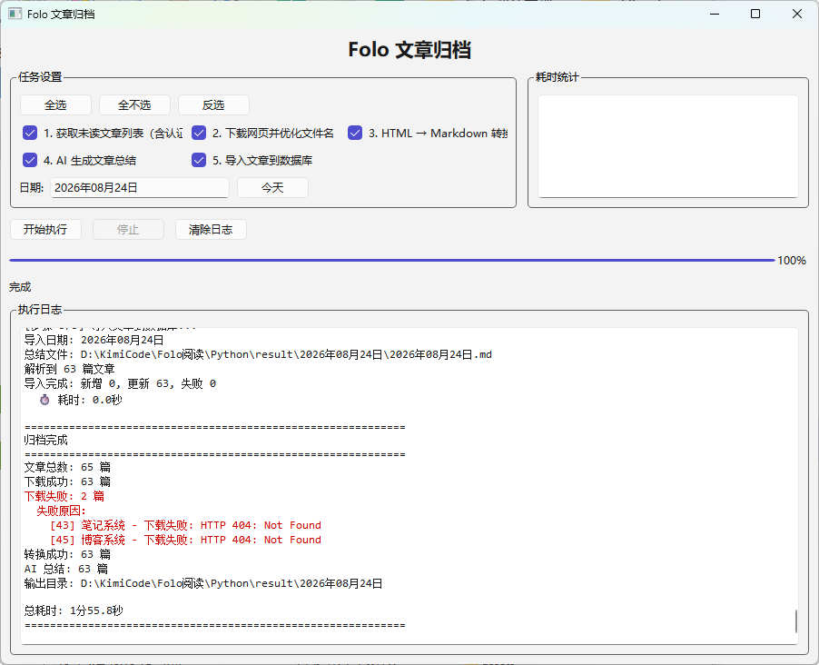The width and height of the screenshot is (819, 665).
Task: Click log line 文章总数: 65 篇
Action: [x=67, y=467]
